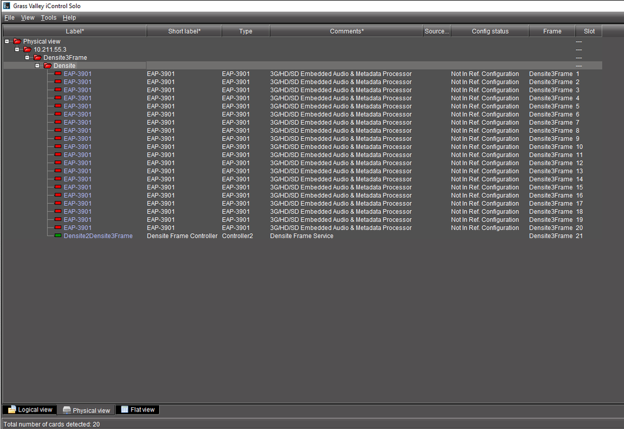The image size is (624, 429).
Task: Click the red folder icon beside 10.211.55.3
Action: coord(27,49)
